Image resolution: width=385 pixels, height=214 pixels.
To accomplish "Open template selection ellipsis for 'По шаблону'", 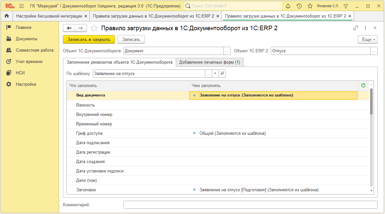I will [208, 73].
